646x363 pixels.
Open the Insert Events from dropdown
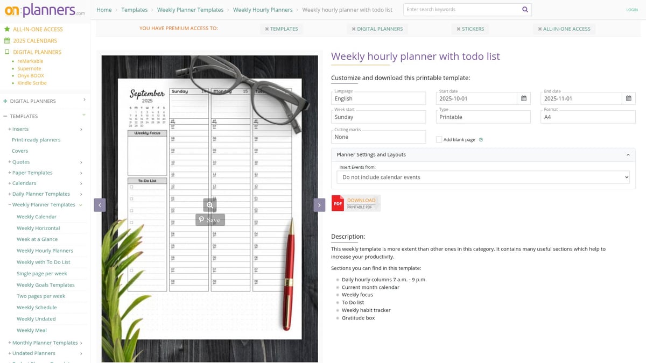click(483, 177)
